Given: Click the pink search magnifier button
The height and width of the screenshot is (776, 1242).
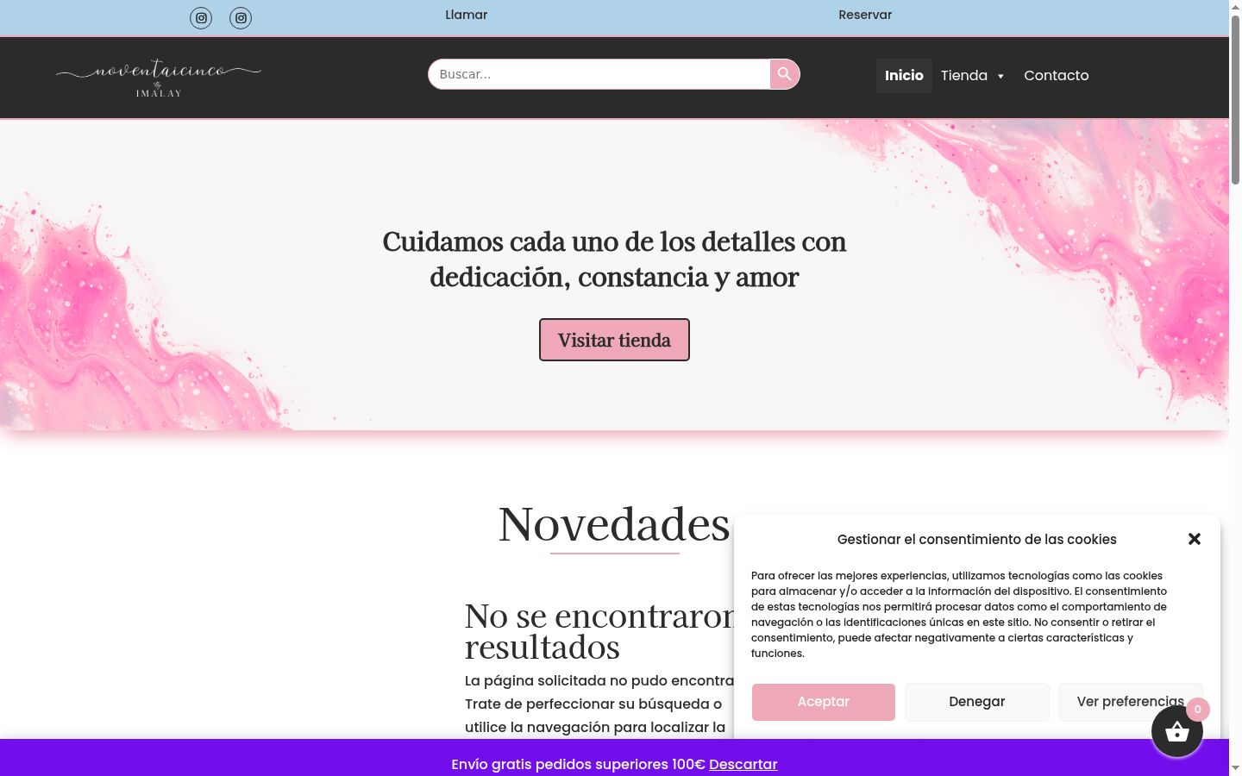Looking at the screenshot, I should click(785, 74).
